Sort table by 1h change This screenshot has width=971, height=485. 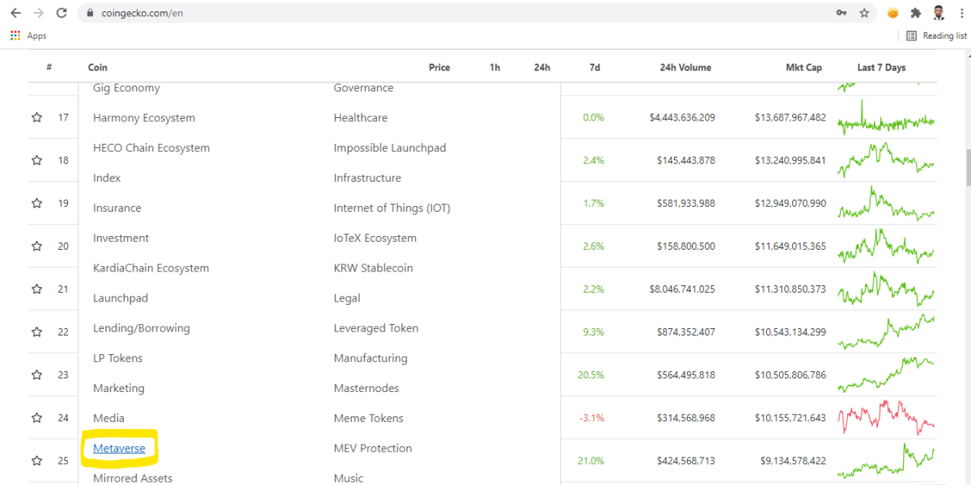[495, 67]
